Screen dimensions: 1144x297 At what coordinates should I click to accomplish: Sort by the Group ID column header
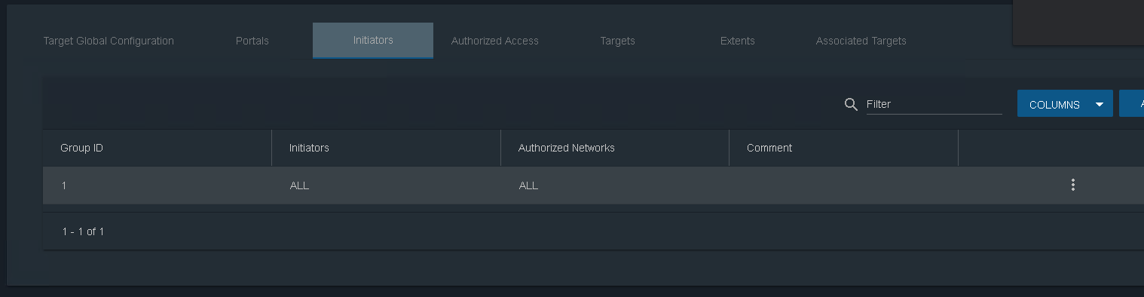(81, 148)
